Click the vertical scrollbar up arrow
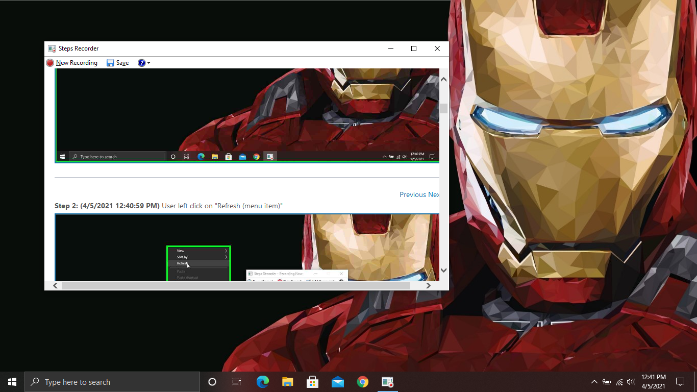Screen dimensions: 697x392 [x=443, y=80]
